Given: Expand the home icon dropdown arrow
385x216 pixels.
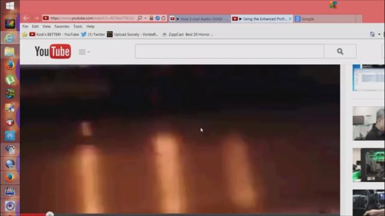Looking at the screenshot, I should point(379,35).
